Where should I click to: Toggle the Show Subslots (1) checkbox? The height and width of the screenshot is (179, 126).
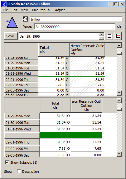click(x=7, y=162)
